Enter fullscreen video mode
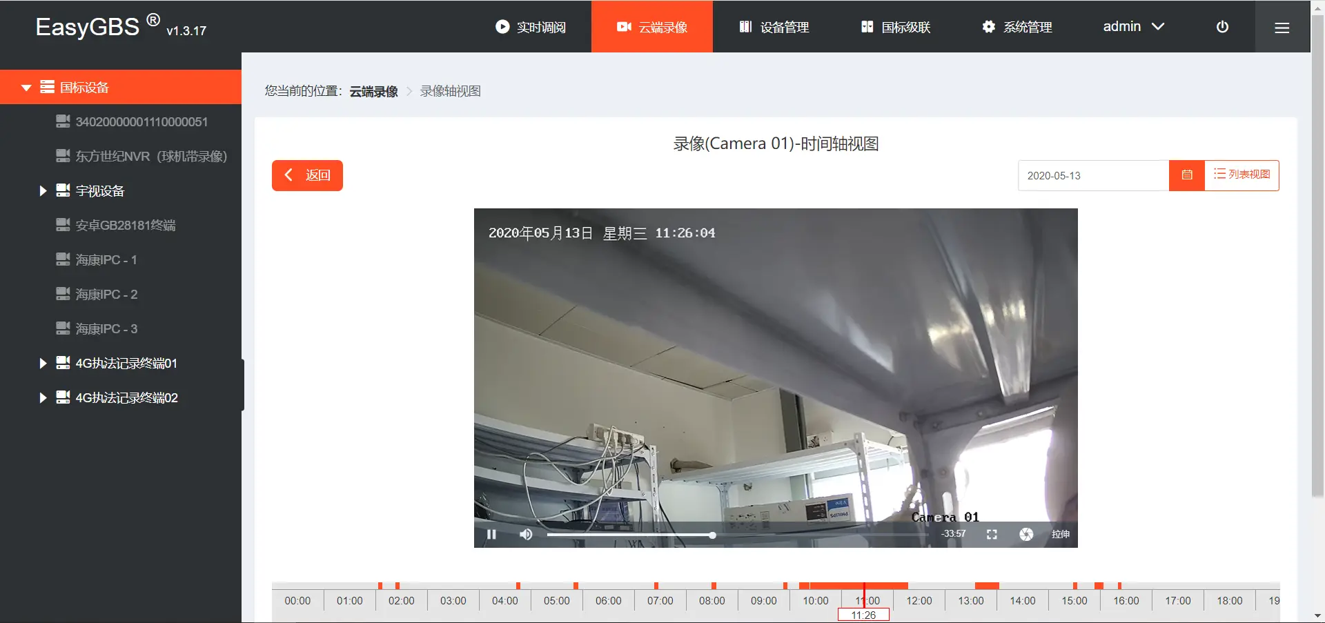This screenshot has height=623, width=1325. click(992, 534)
